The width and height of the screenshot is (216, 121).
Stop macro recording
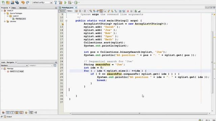[131, 11]
